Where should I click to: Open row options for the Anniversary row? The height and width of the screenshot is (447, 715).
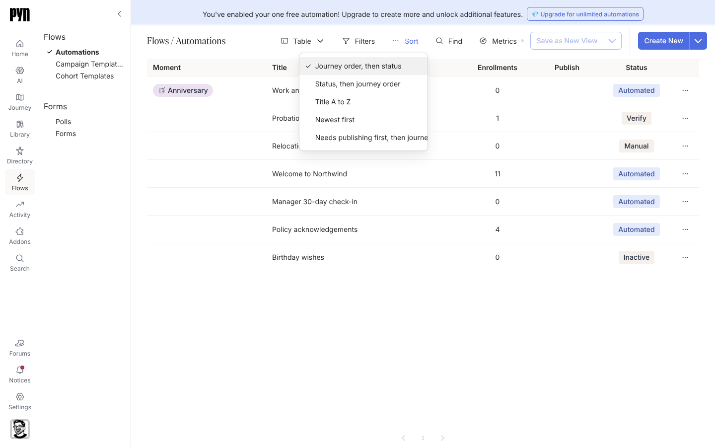[685, 90]
